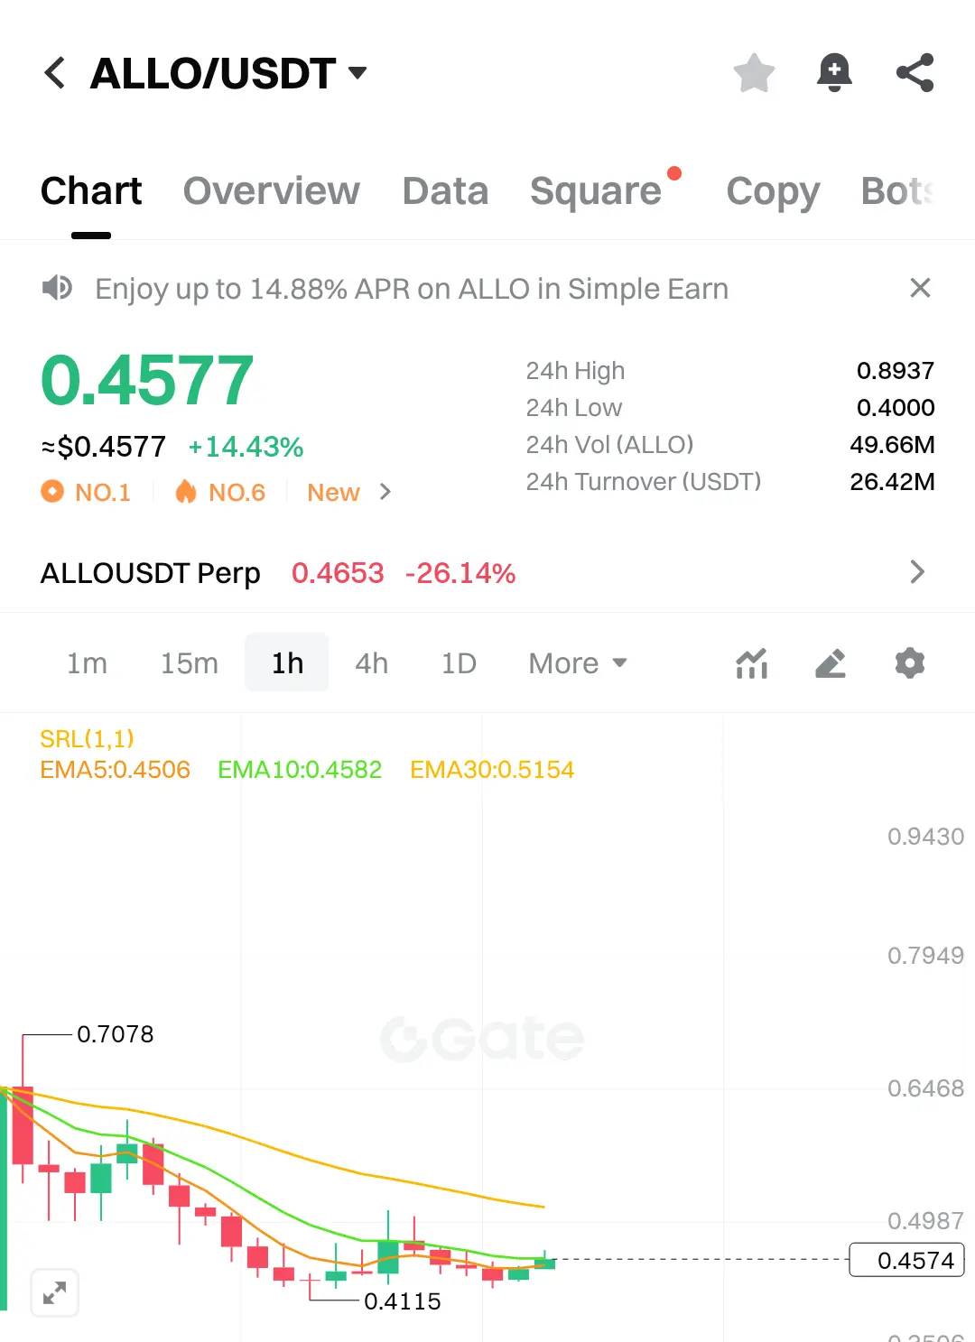975x1342 pixels.
Task: Go to perpetual via right chevron
Action: pyautogui.click(x=917, y=572)
